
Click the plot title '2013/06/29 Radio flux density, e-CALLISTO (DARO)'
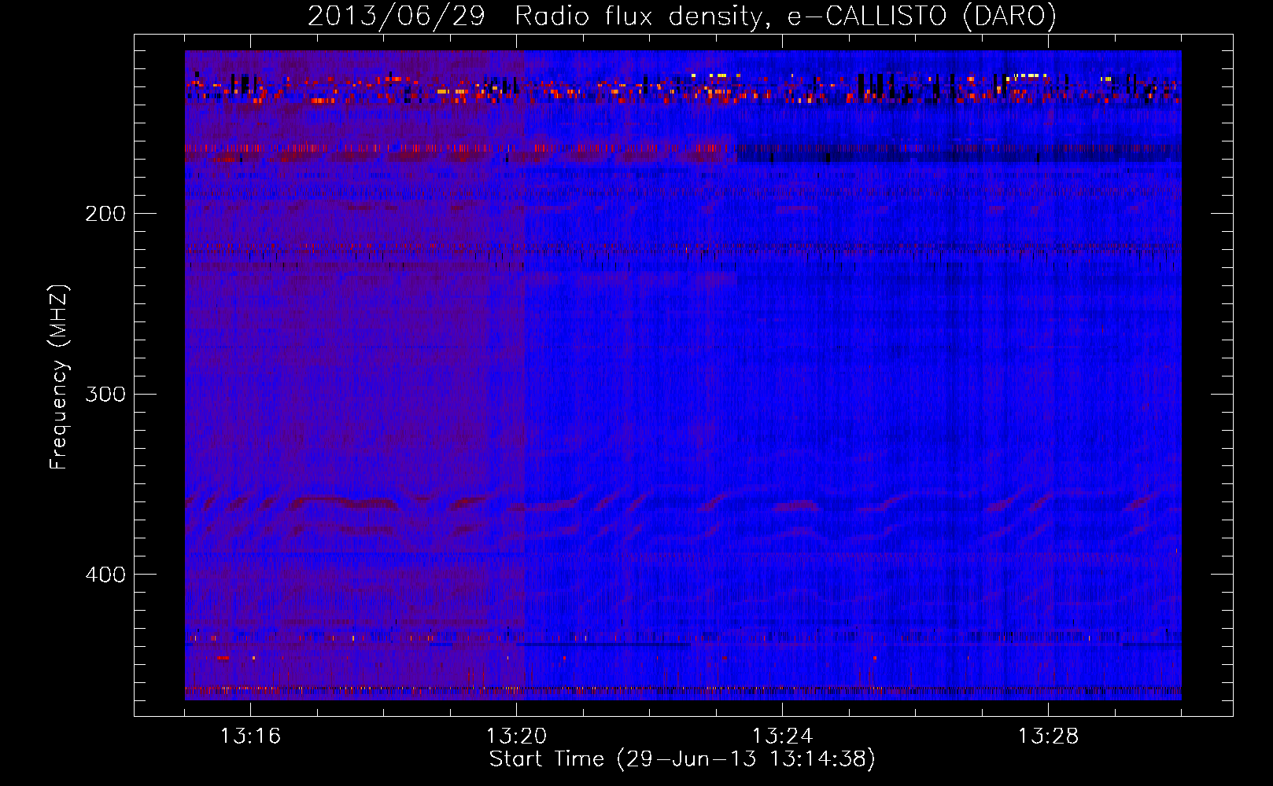[x=682, y=16]
